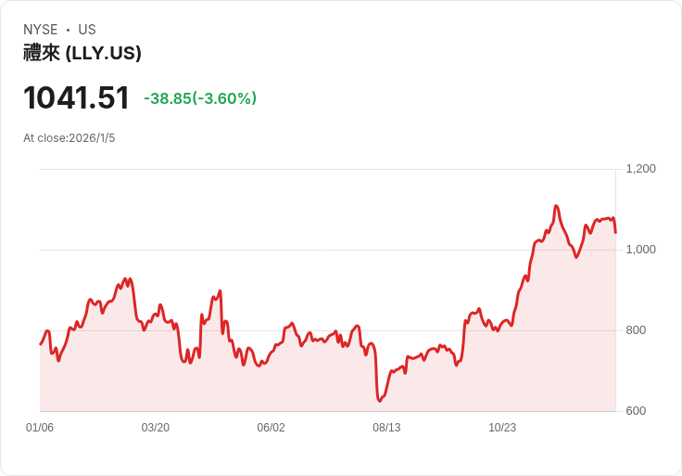Click the At close:2026/1/5 date text
This screenshot has height=476, width=682.
point(69,138)
